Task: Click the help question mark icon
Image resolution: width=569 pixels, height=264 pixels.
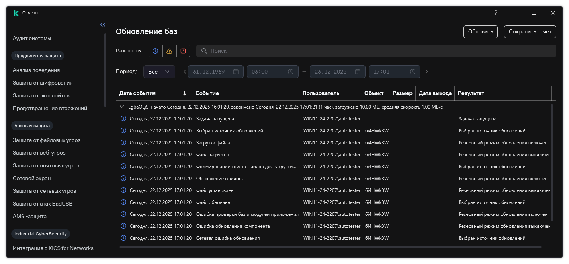Action: (496, 13)
